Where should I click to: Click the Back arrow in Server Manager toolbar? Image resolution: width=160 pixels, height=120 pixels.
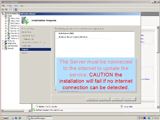(3, 9)
